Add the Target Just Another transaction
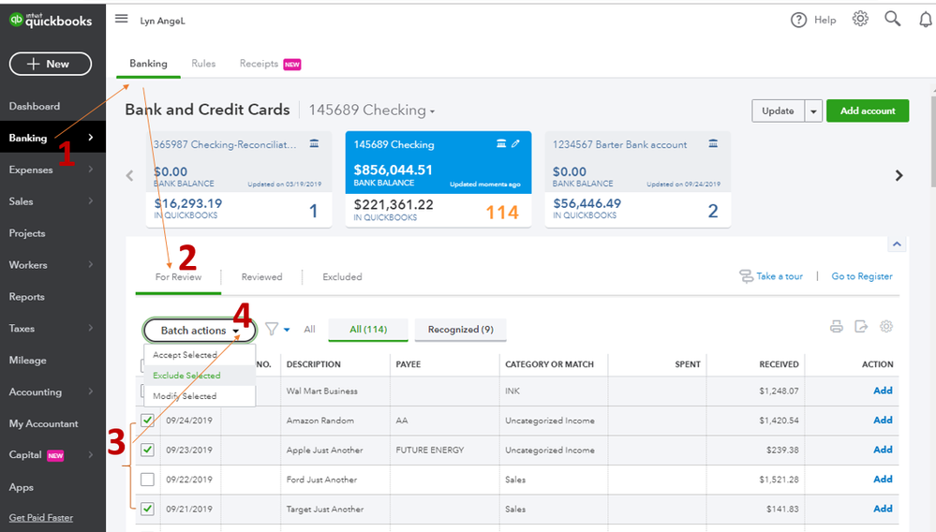Viewport: 936px width, 532px height. pyautogui.click(x=883, y=509)
